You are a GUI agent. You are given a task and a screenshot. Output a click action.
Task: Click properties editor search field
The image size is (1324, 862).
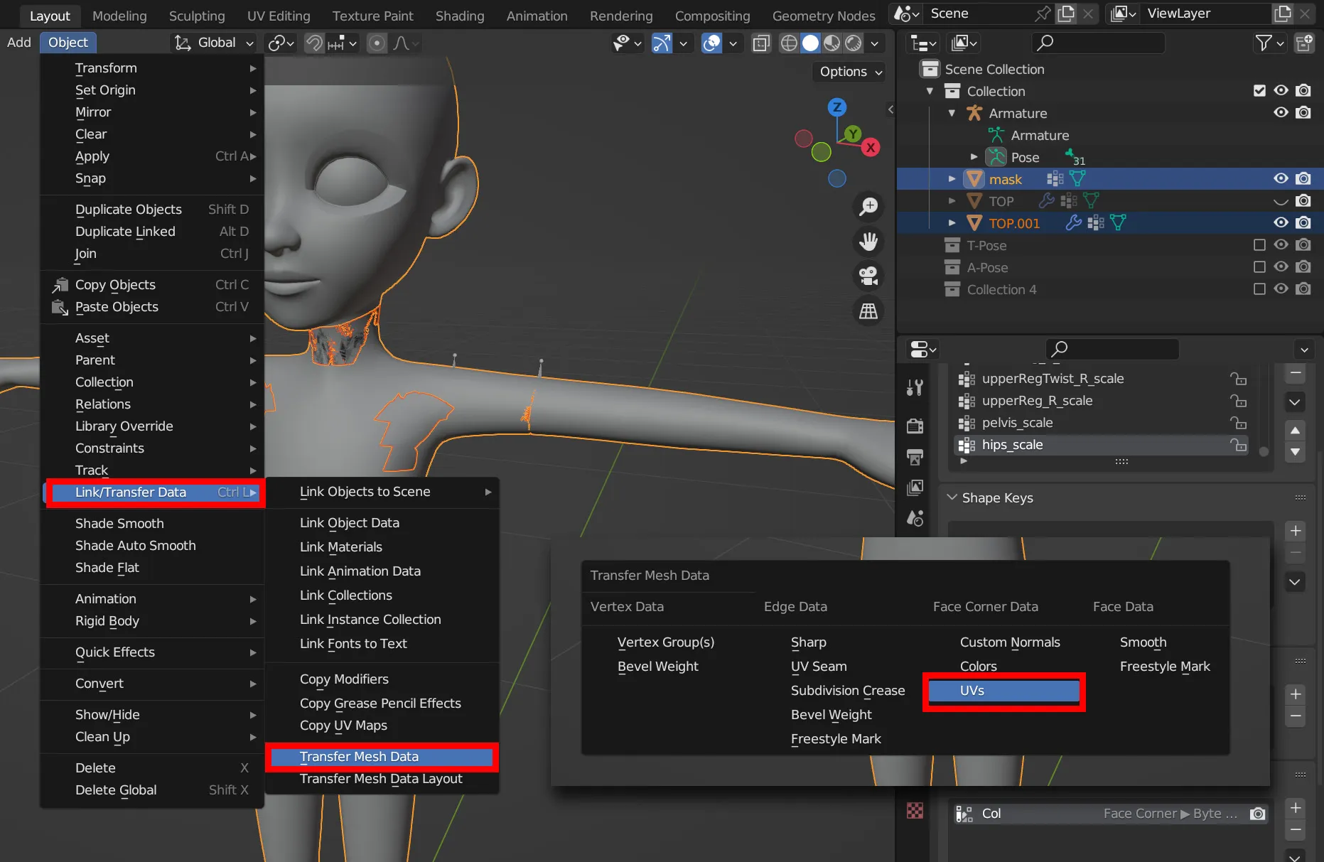click(1112, 349)
